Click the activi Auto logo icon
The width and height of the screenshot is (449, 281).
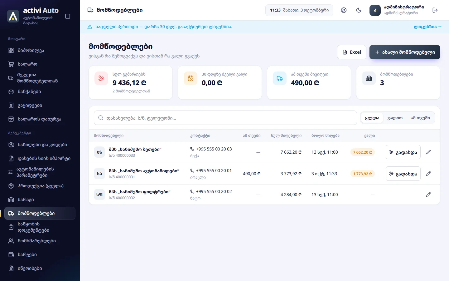click(x=13, y=16)
